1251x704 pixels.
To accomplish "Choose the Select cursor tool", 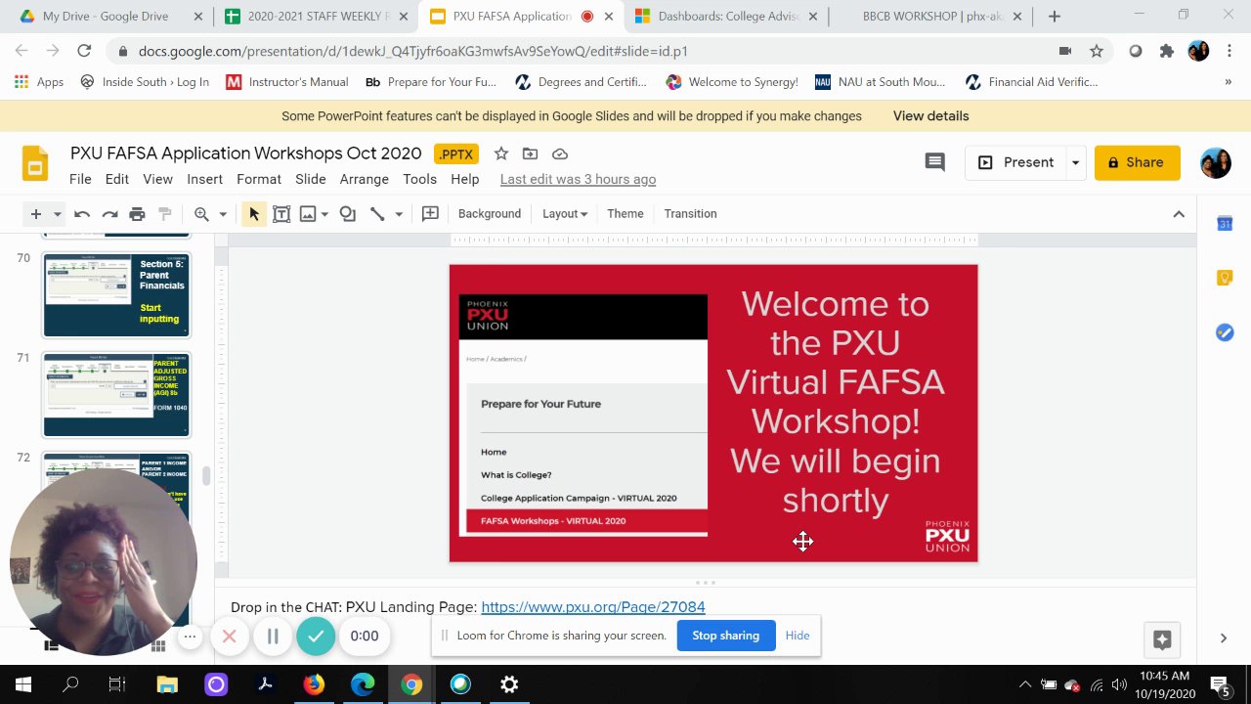I will click(x=254, y=214).
